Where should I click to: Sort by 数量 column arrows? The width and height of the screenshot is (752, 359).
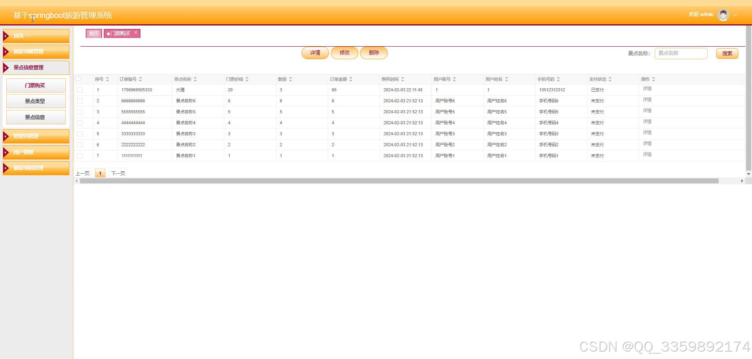(291, 79)
